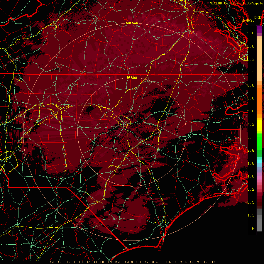Click the 9.0 value on the scale

251,46
